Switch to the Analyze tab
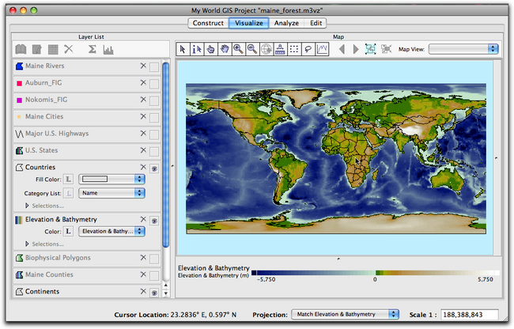Viewport: 514px width, 329px height. [288, 23]
